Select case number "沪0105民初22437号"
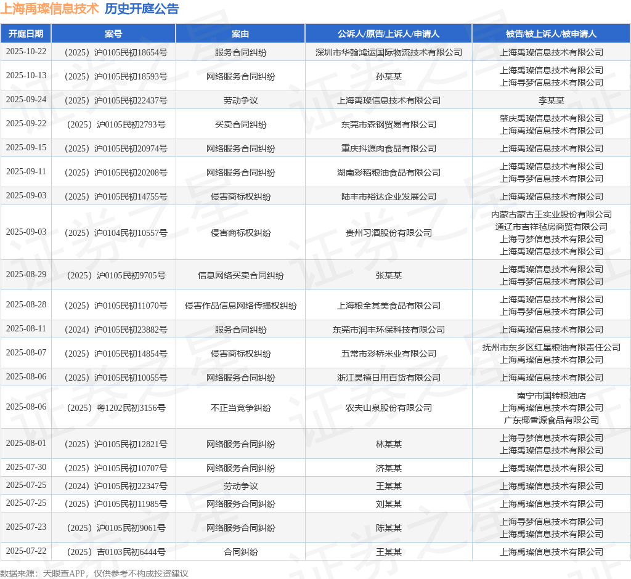Screen dimensions: 631x579 point(131,100)
